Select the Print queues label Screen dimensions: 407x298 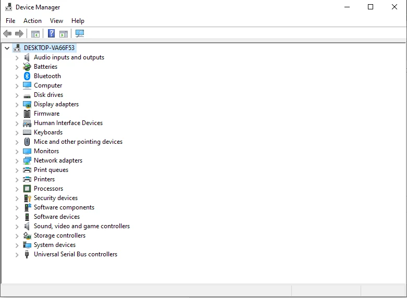pos(51,170)
